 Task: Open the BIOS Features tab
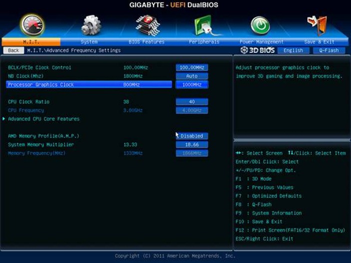(x=147, y=42)
